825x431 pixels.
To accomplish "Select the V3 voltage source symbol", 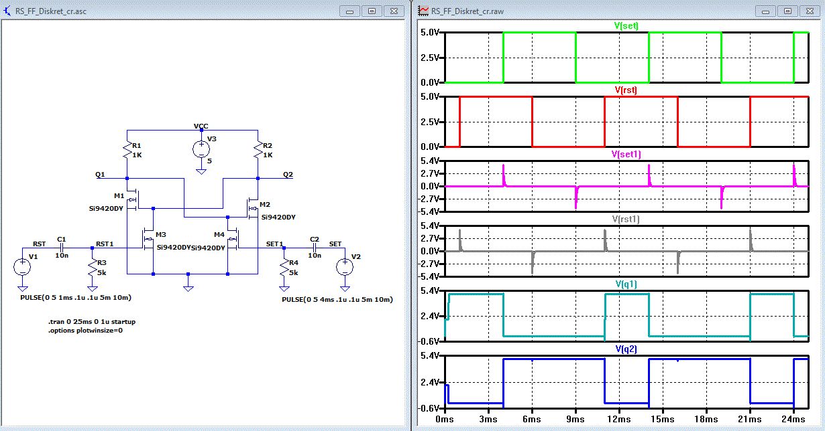I will pos(201,150).
